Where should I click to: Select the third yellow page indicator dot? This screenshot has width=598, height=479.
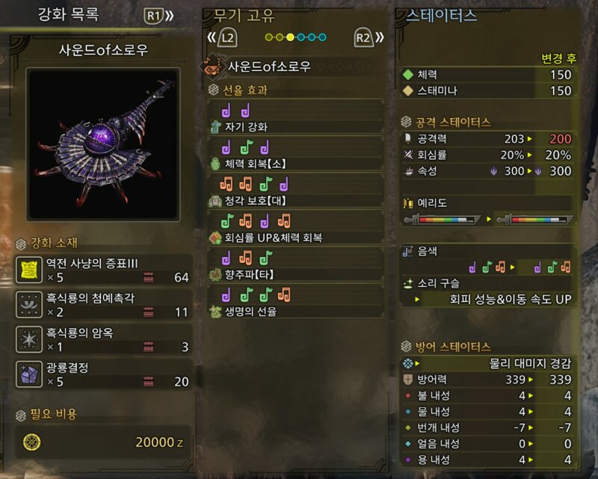290,37
